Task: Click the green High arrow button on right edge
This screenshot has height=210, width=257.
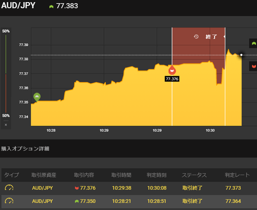Action: [253, 44]
